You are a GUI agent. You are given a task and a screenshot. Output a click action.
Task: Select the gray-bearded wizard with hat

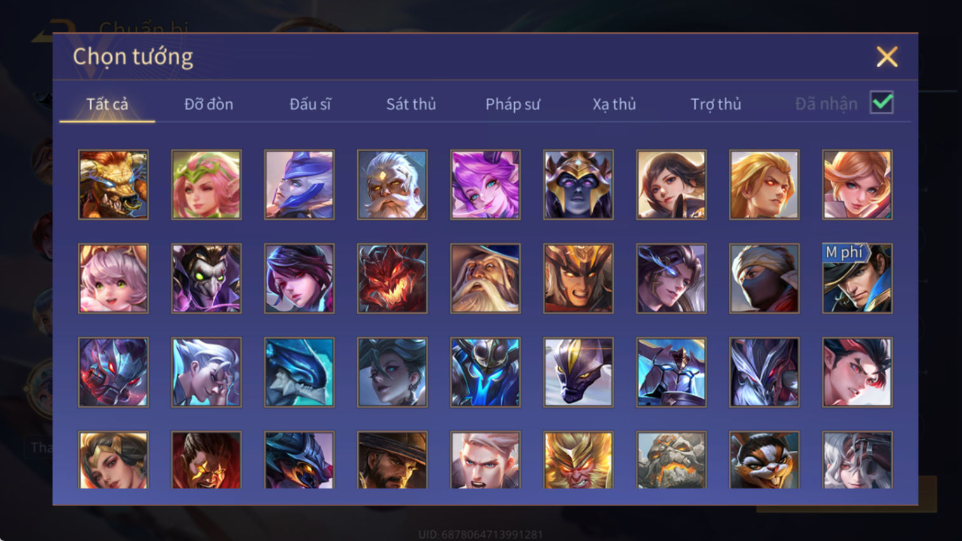pos(485,278)
